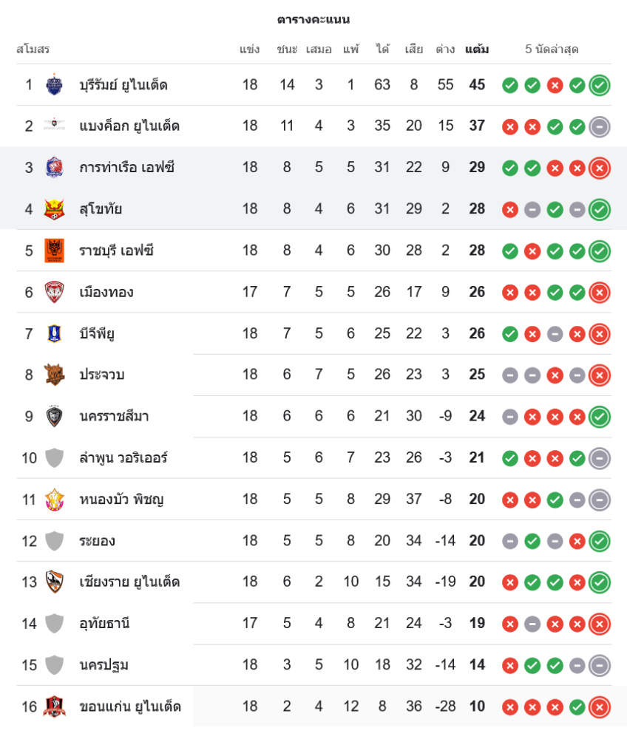This screenshot has height=739, width=627.
Task: Open Bangkok United's latest draw indicator
Action: [x=600, y=126]
